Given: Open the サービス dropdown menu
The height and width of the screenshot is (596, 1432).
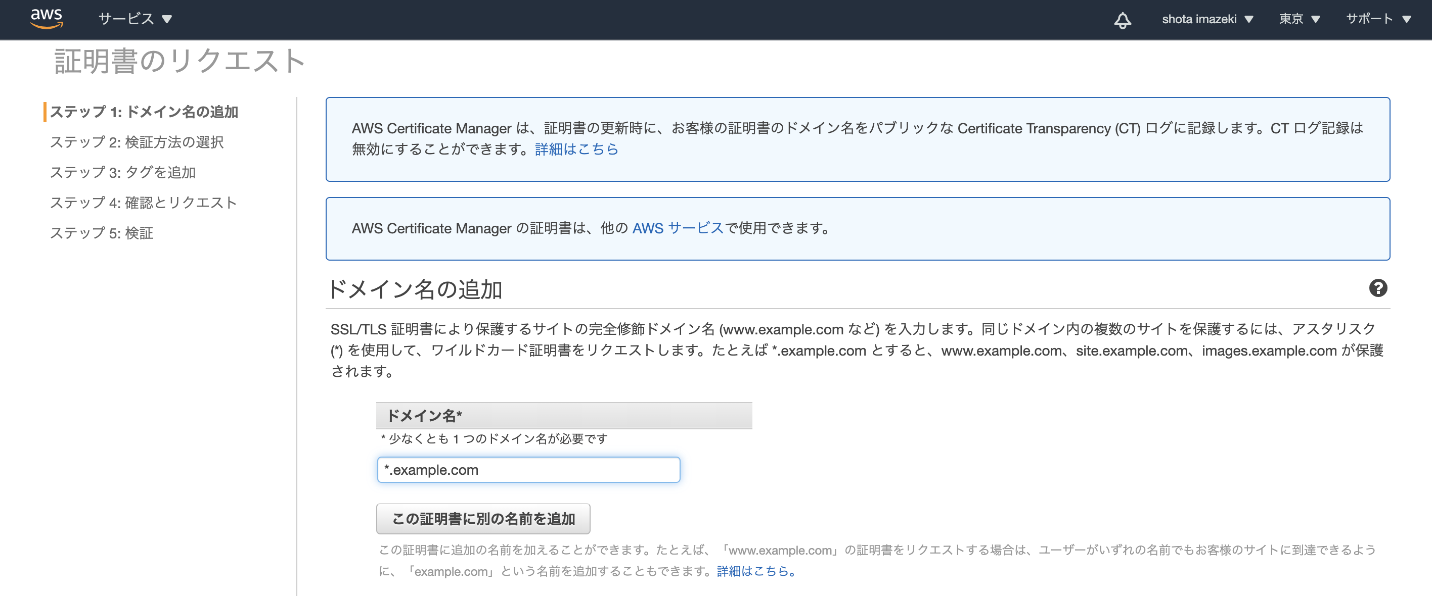Looking at the screenshot, I should point(135,19).
